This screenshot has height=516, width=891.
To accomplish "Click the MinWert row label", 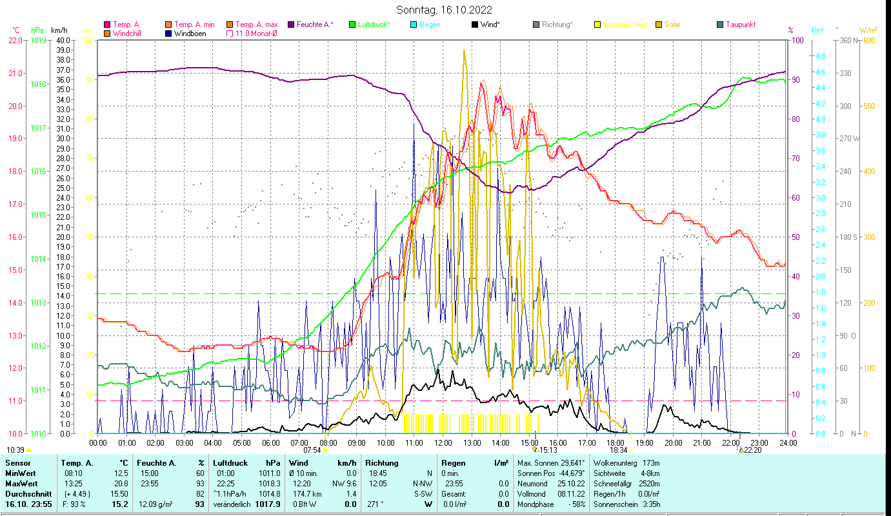I will (21, 473).
